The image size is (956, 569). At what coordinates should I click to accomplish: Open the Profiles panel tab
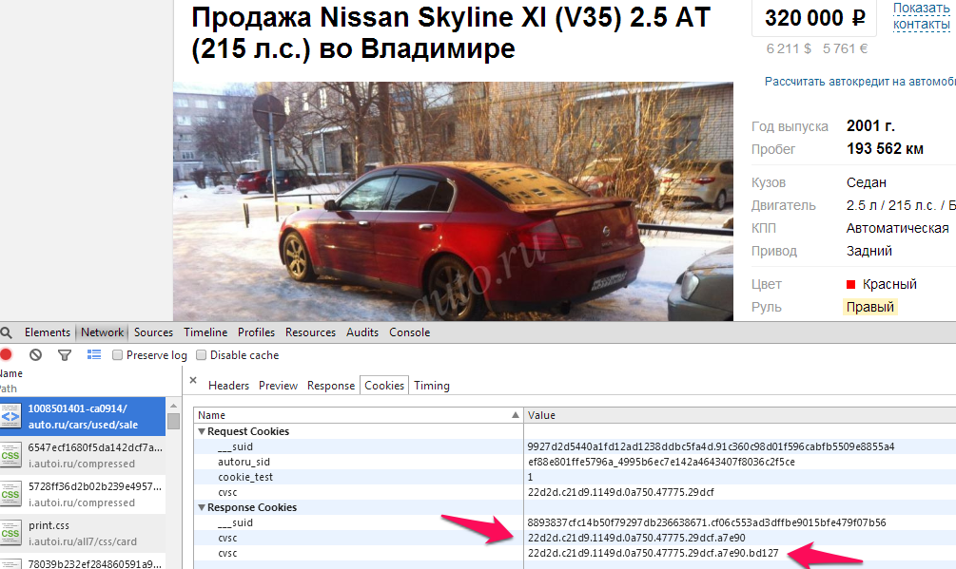[x=256, y=332]
